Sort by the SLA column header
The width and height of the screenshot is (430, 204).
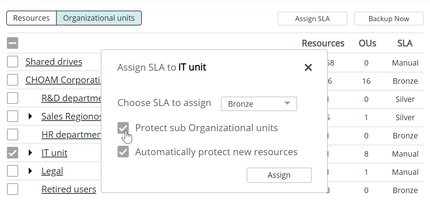point(405,44)
